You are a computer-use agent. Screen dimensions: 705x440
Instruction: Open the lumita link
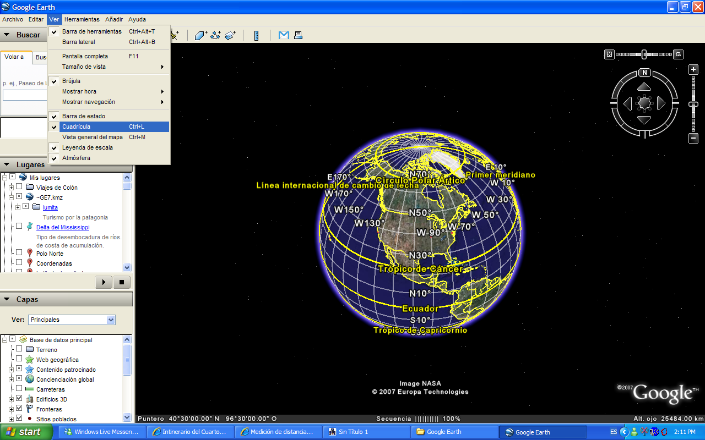pyautogui.click(x=50, y=207)
